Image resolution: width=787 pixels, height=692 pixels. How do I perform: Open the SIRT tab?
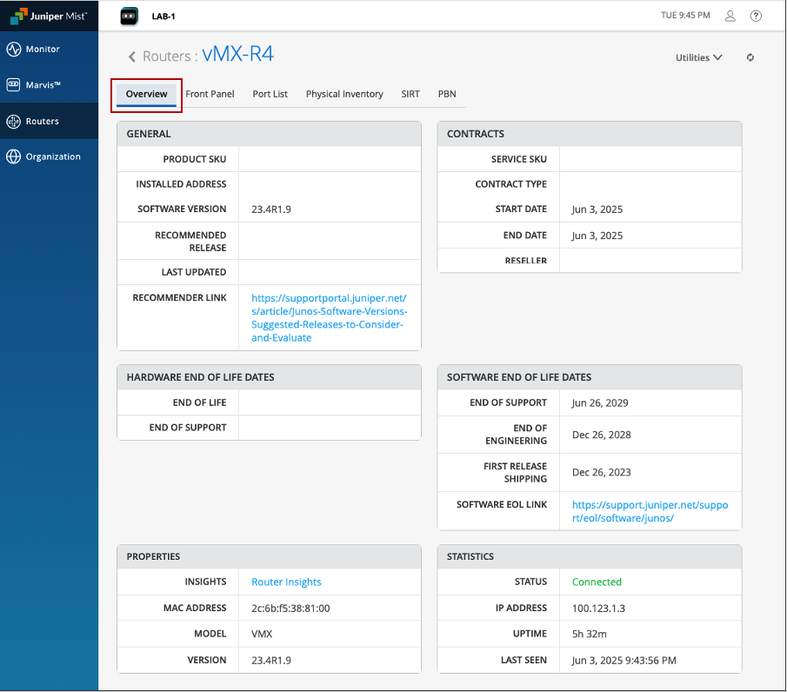[x=410, y=94]
